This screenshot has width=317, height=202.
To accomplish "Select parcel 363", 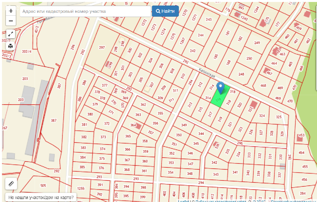I will tap(138, 115).
